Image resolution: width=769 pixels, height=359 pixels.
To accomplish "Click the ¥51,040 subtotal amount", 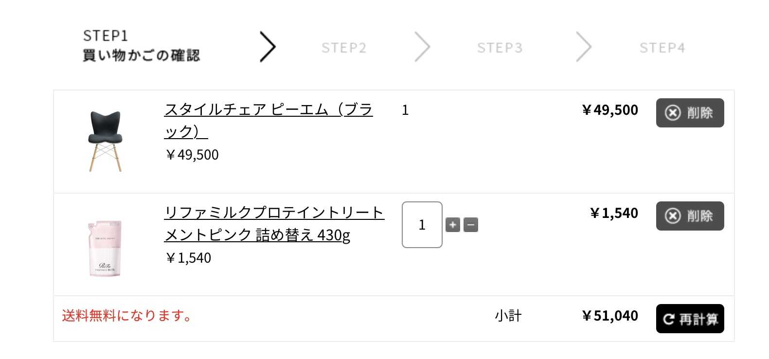I will coord(610,316).
